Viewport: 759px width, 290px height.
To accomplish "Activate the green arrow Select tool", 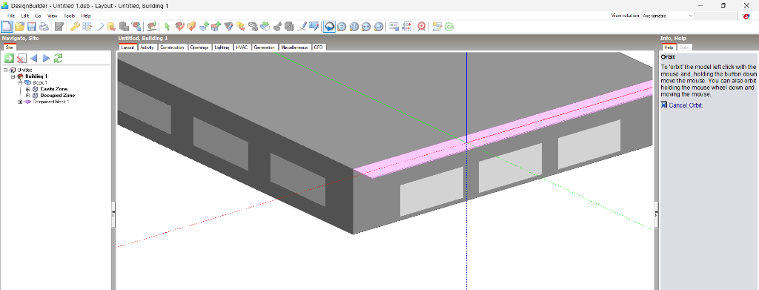I will 167,26.
